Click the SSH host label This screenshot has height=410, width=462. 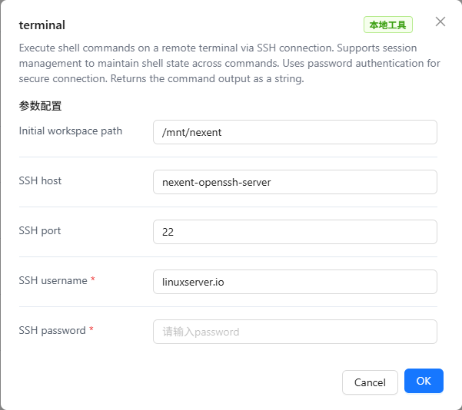(40, 180)
